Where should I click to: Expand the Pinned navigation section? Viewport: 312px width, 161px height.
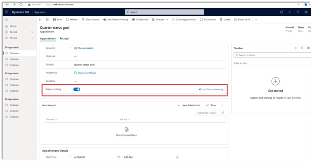pos(33,38)
